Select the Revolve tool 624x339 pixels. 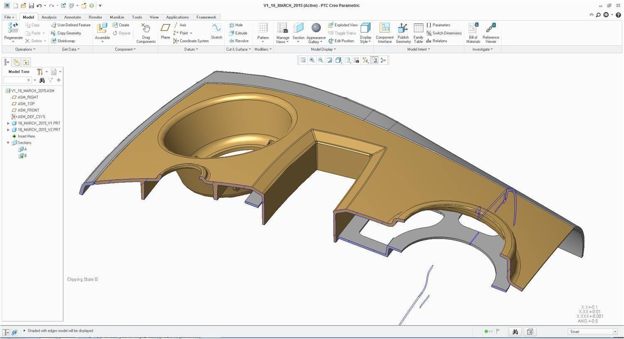click(x=238, y=41)
